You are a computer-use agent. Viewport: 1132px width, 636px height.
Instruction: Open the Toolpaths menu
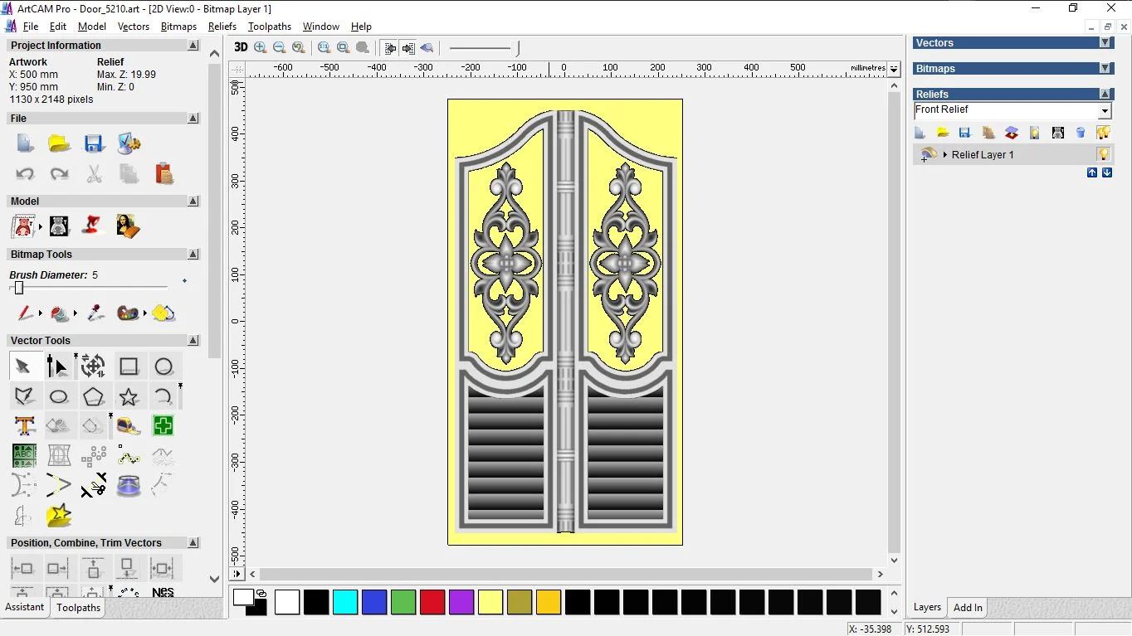(x=270, y=26)
